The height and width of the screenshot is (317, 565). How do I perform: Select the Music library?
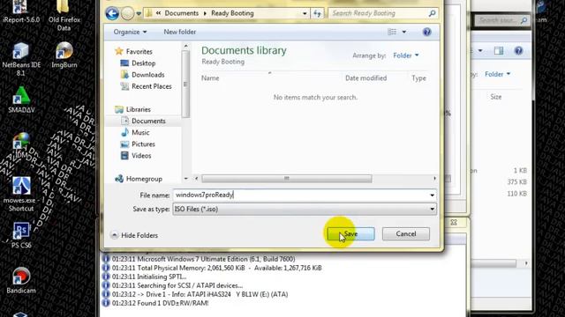(140, 133)
